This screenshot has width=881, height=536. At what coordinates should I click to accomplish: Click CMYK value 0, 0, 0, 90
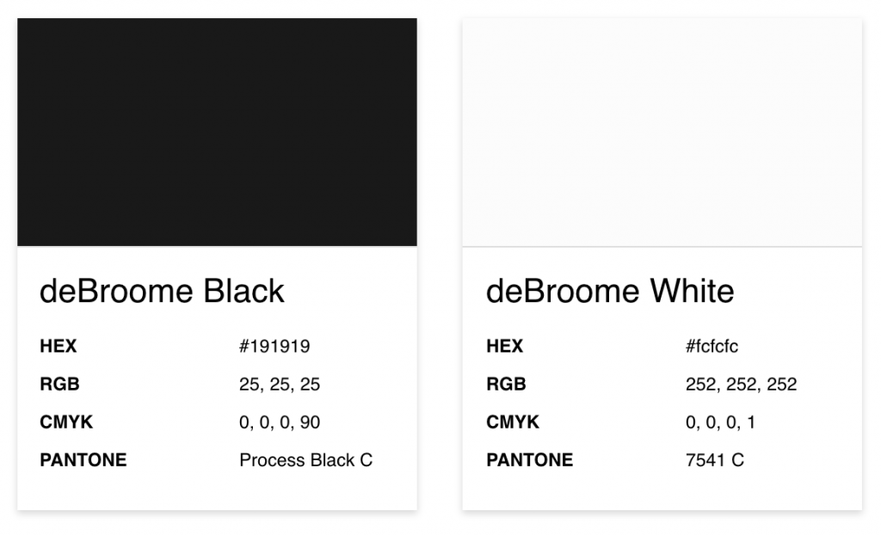pos(280,422)
